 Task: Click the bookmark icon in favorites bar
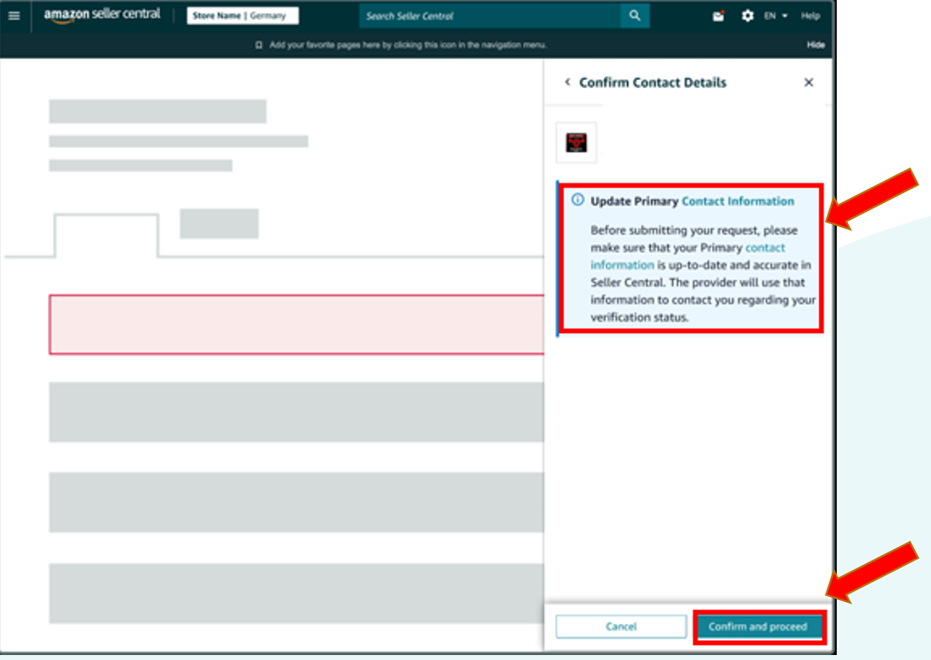point(259,45)
